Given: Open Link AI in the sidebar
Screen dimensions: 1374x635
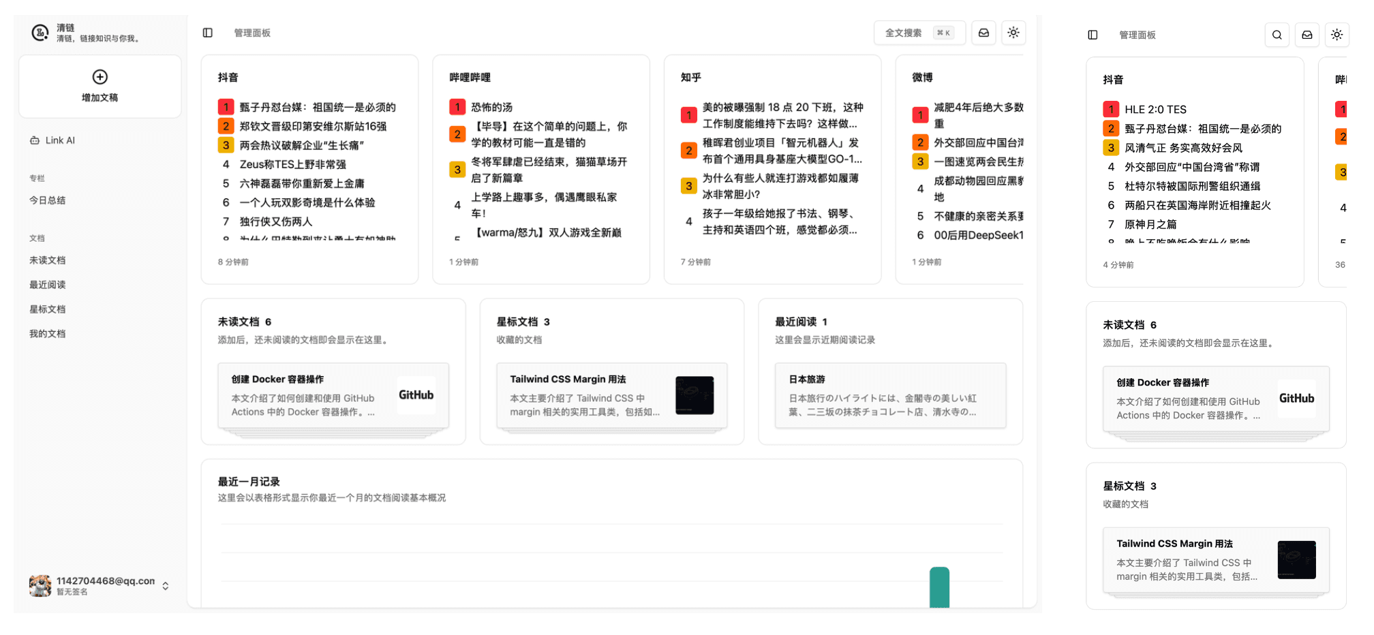Looking at the screenshot, I should [x=53, y=140].
